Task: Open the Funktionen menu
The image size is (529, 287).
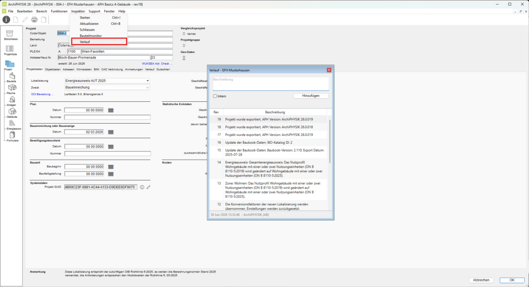Action: click(x=59, y=11)
